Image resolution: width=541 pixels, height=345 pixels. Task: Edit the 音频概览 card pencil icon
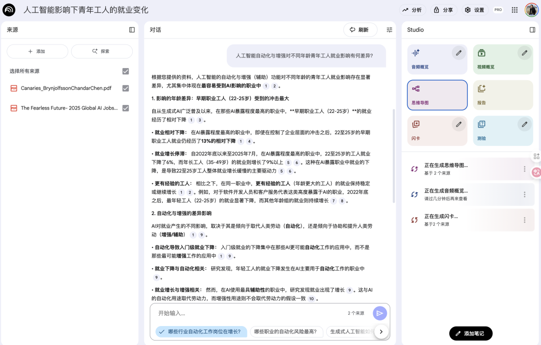coord(458,53)
